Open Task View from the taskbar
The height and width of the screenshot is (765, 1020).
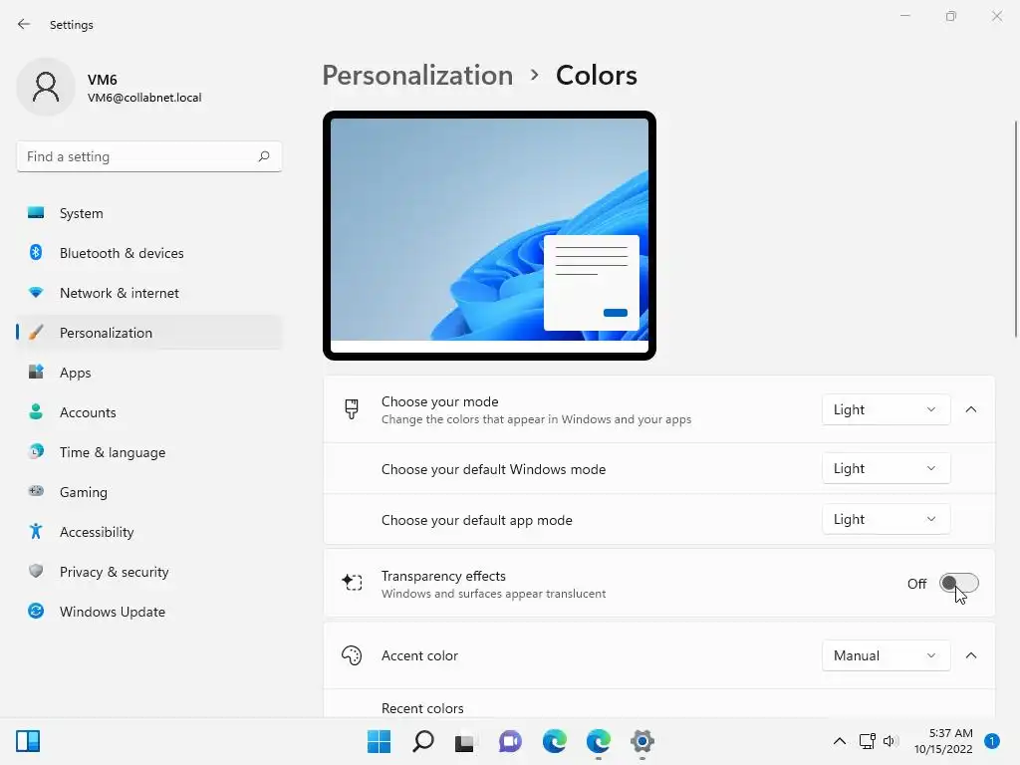pos(465,741)
